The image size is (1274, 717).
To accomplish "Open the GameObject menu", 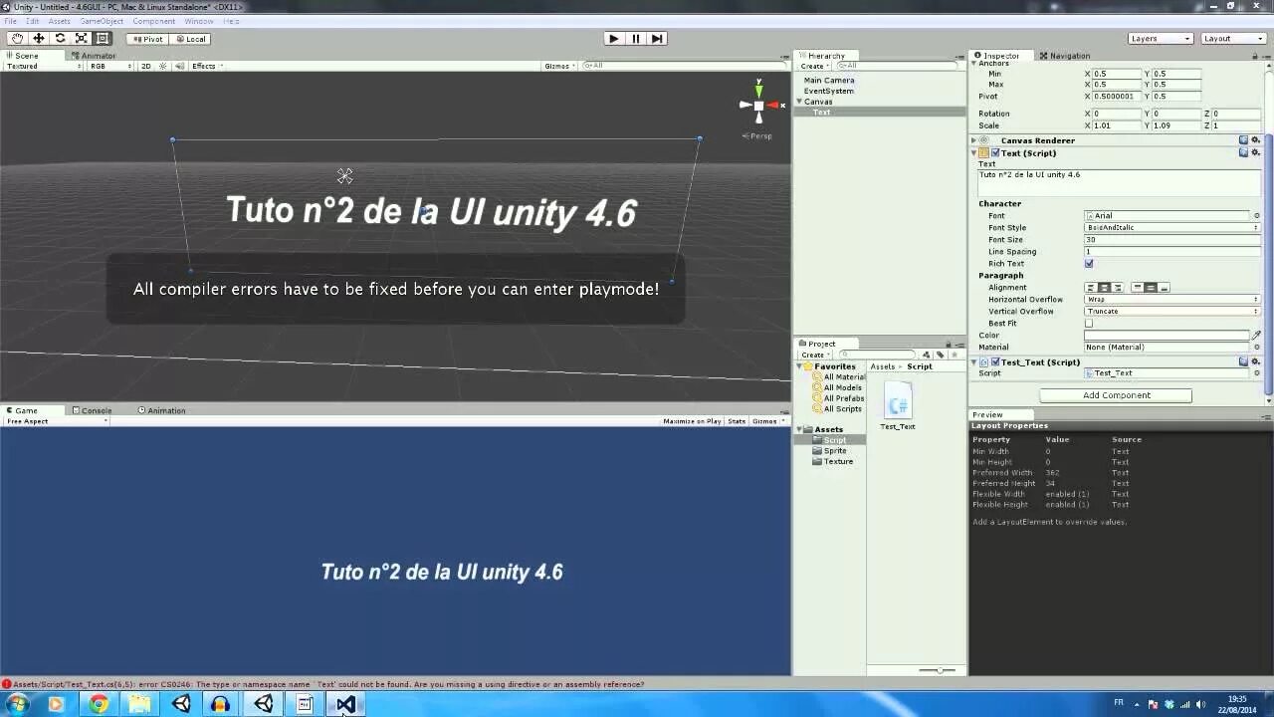I will point(101,21).
